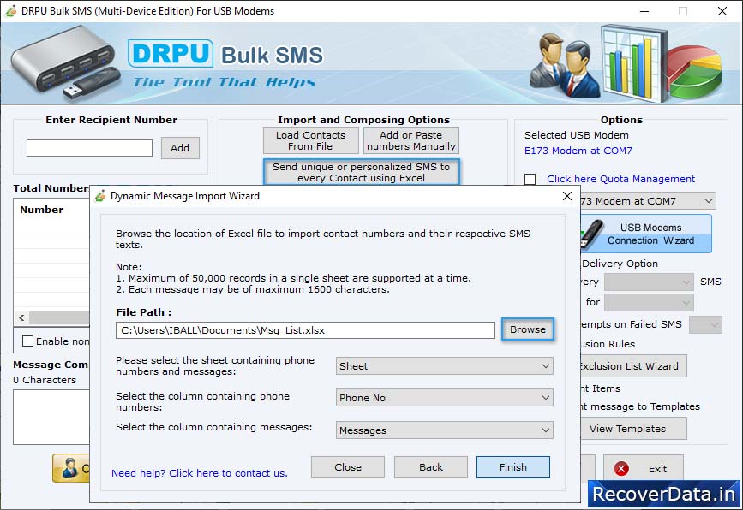The height and width of the screenshot is (510, 743).
Task: Open the Phone No column dropdown
Action: coord(445,398)
